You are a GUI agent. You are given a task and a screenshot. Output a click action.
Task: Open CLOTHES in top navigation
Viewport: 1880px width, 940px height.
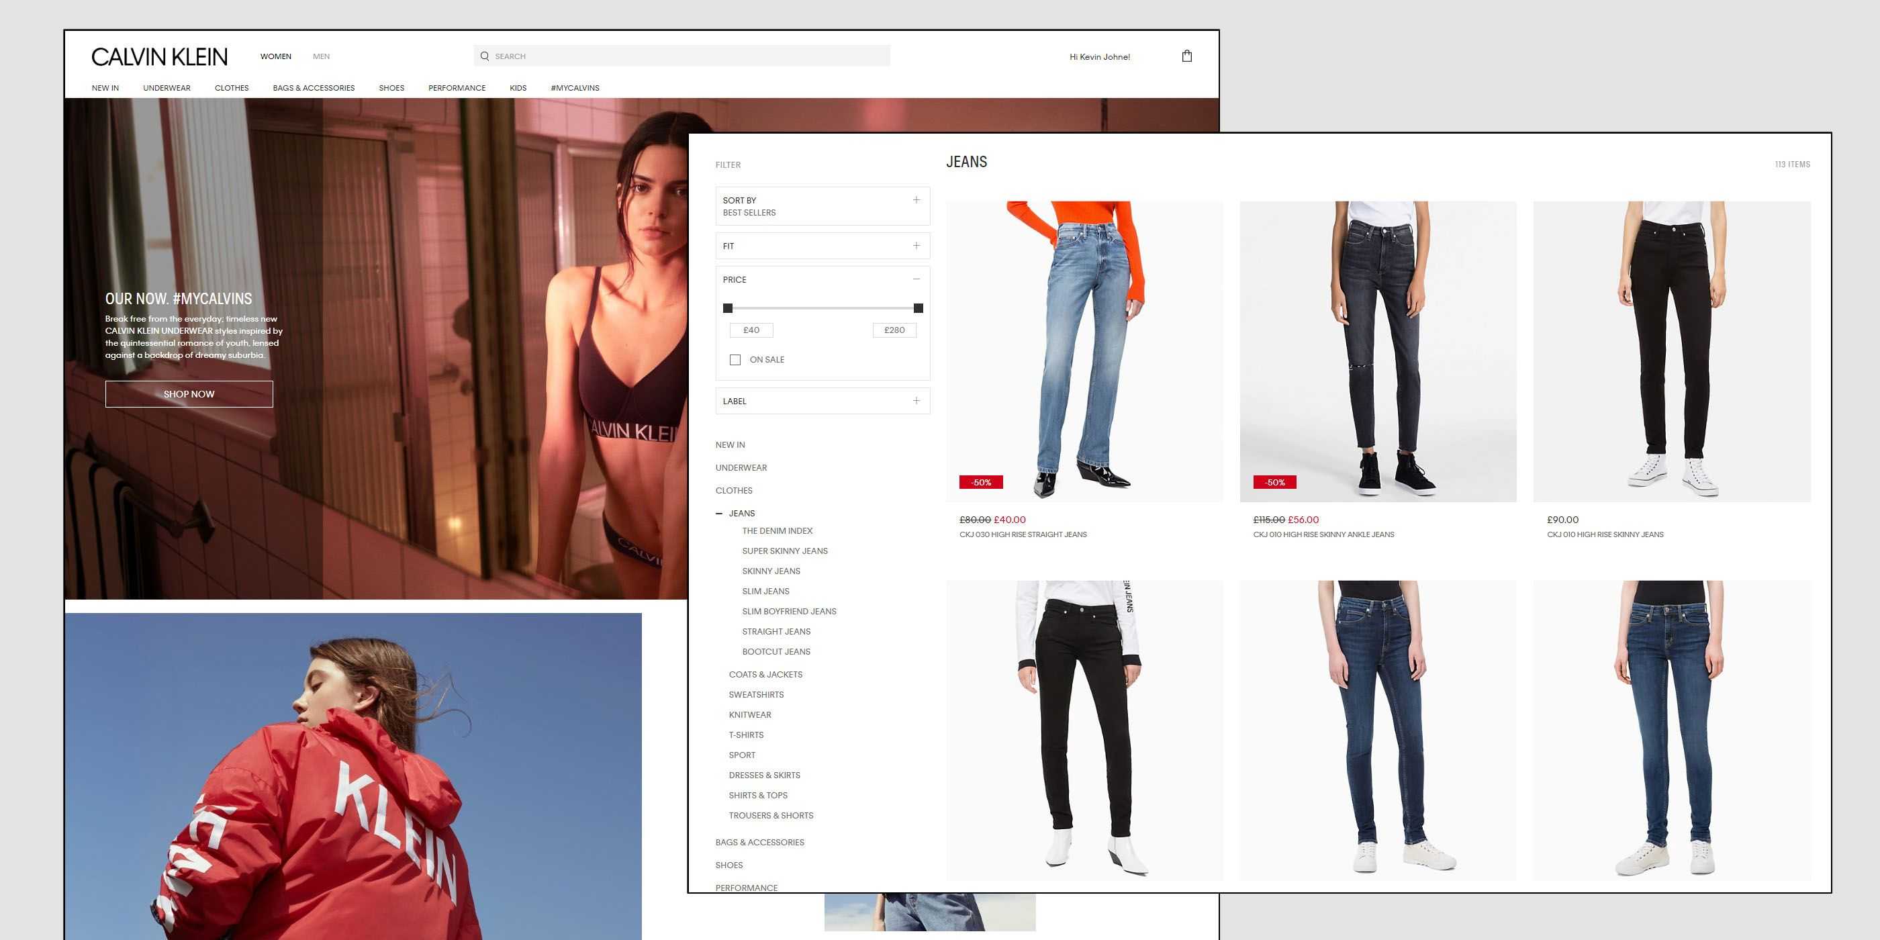point(232,87)
